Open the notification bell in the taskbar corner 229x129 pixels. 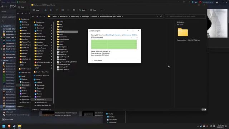click(226, 126)
